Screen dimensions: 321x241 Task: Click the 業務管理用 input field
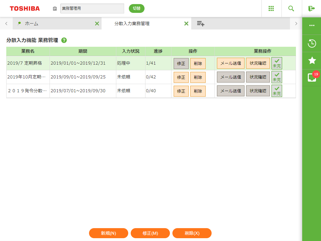92,8
